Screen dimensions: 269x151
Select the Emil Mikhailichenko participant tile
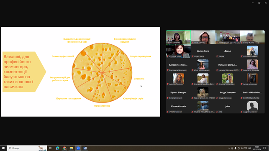[252, 93]
